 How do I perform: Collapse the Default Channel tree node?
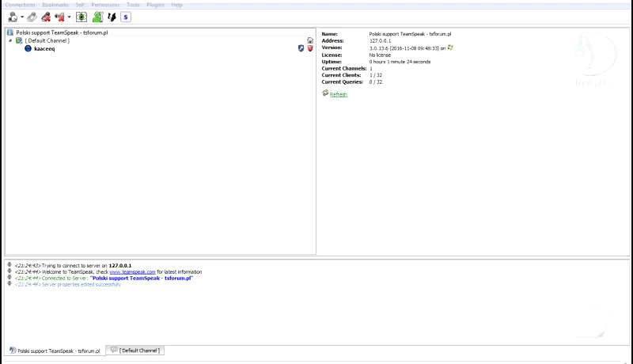pyautogui.click(x=10, y=41)
